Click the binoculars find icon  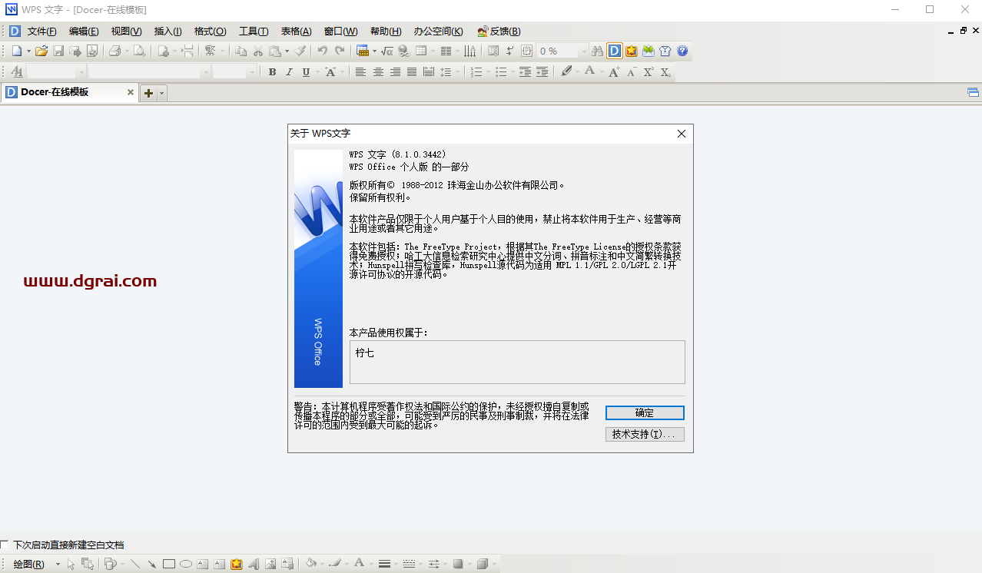coord(597,51)
